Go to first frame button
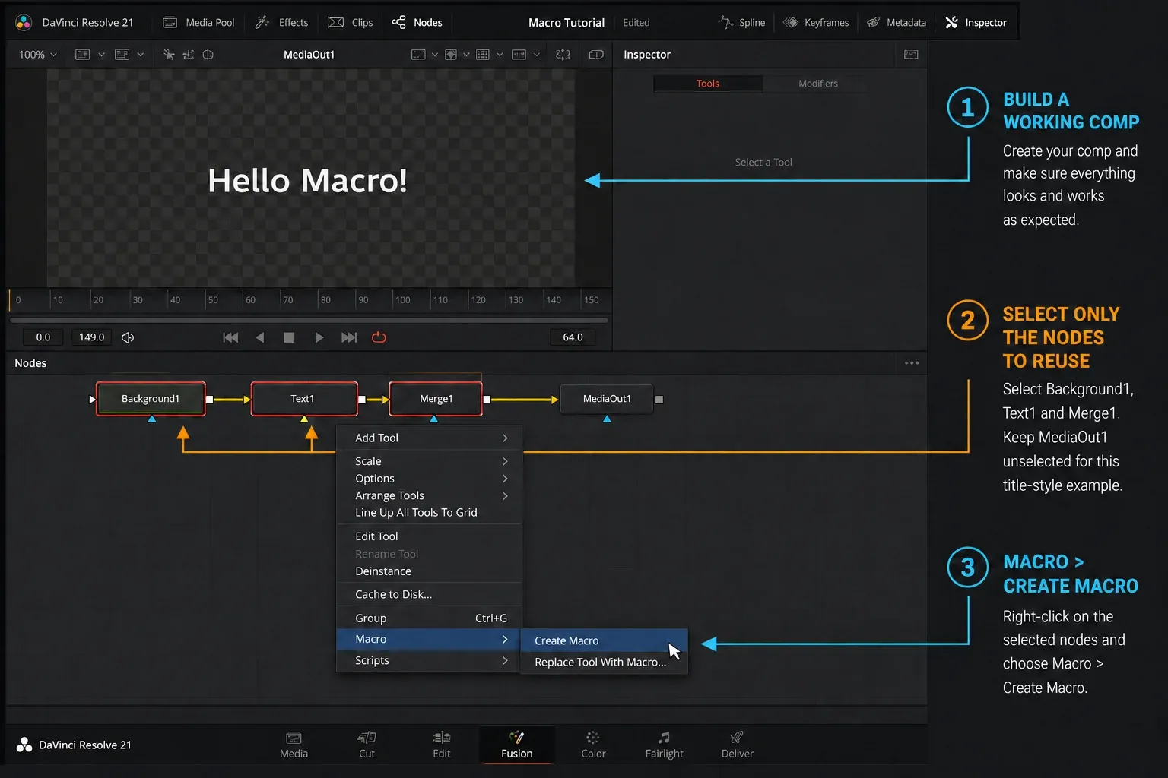 coord(230,337)
